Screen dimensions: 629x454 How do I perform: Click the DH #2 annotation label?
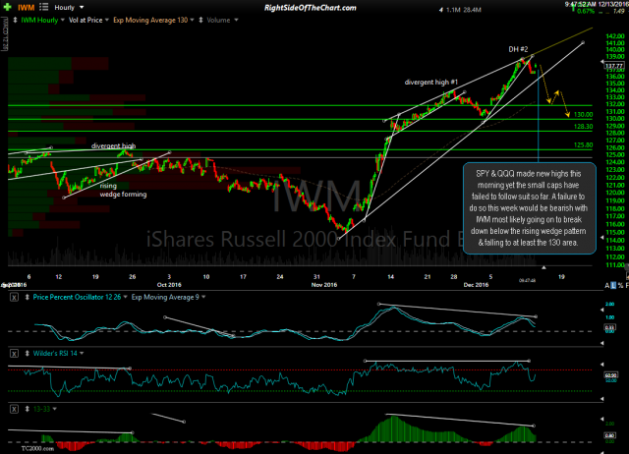tap(518, 49)
